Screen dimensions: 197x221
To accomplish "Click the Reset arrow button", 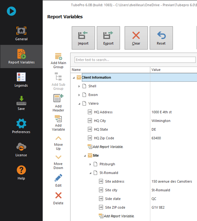I will 161,38.
